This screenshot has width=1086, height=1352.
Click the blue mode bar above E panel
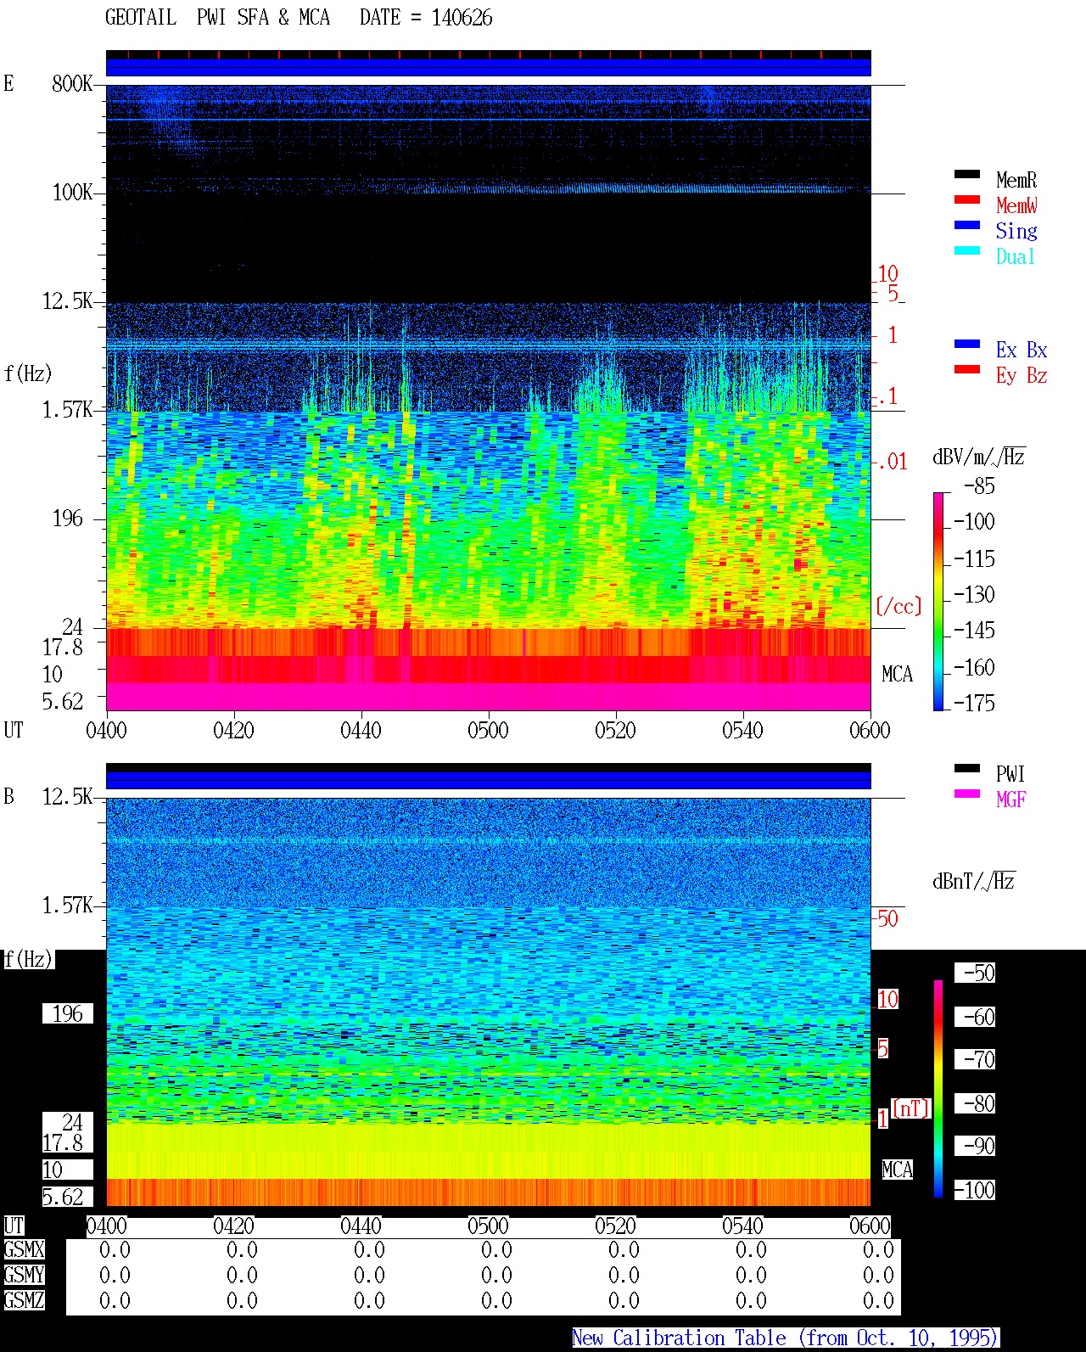(489, 67)
